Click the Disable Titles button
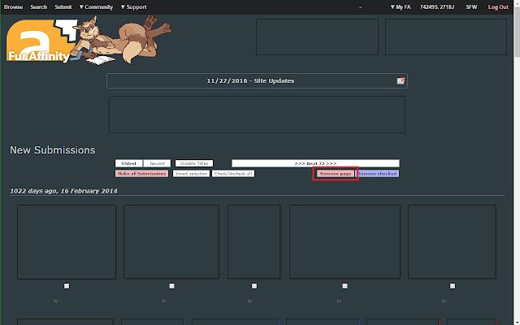 194,163
